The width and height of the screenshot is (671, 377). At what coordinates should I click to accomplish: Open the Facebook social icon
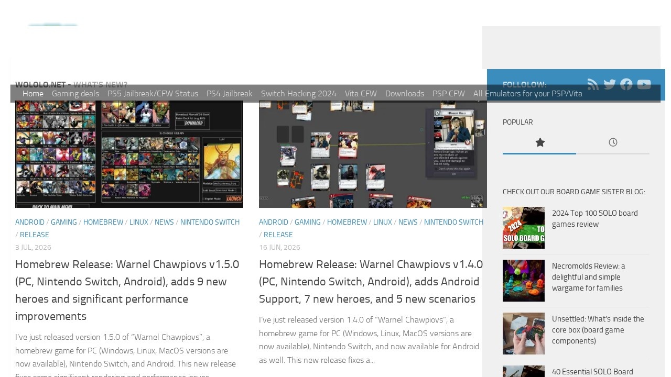pyautogui.click(x=626, y=84)
